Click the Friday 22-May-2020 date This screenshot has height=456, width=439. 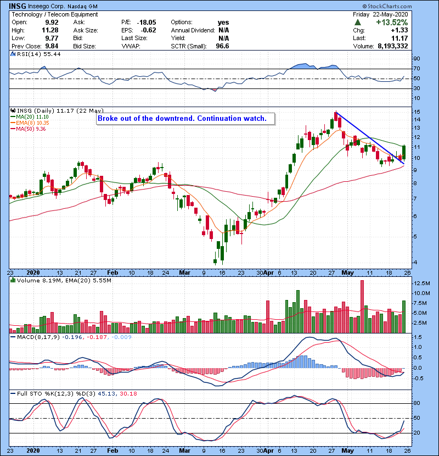(380, 14)
